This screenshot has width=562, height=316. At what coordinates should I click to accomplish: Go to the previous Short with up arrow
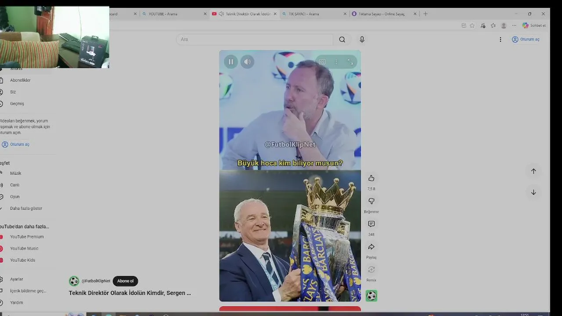click(x=533, y=171)
